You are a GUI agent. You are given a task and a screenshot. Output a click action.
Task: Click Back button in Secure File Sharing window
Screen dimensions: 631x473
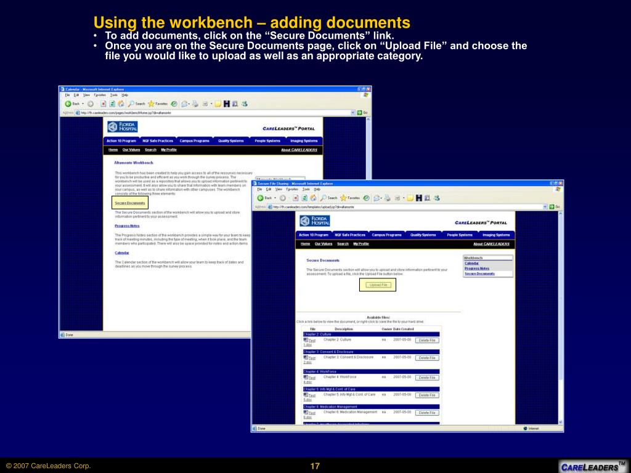(264, 198)
